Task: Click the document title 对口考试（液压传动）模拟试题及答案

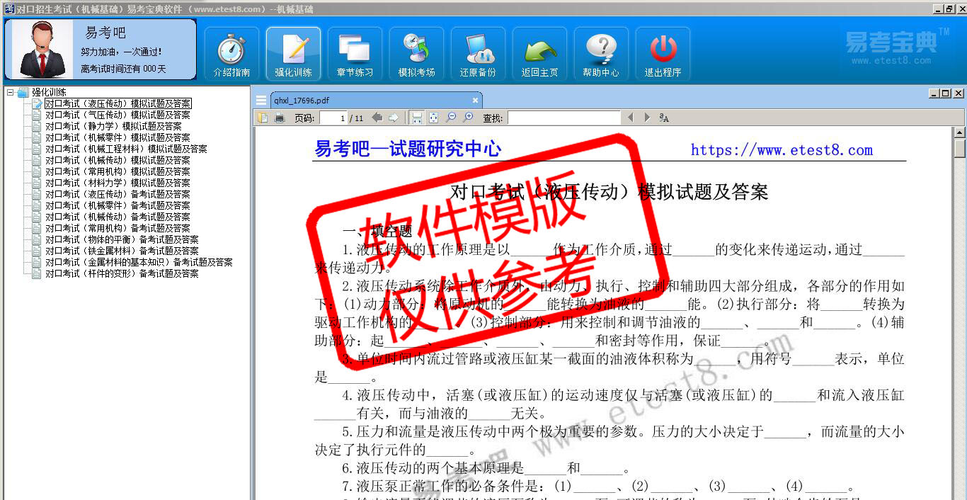Action: [x=610, y=192]
